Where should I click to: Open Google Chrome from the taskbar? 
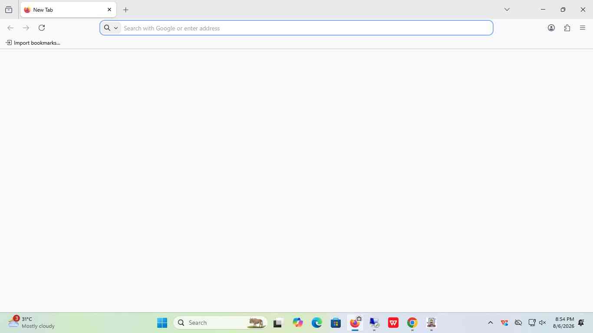(x=412, y=323)
